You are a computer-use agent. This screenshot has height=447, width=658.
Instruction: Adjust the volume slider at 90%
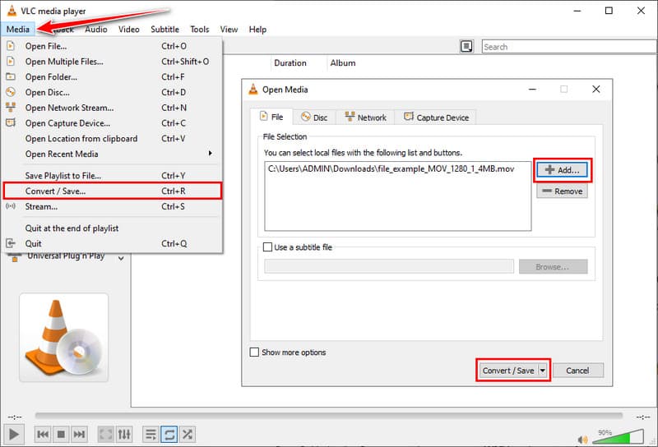tap(629, 435)
